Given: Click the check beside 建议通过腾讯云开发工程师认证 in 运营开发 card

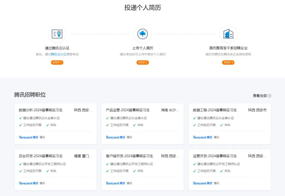Looking at the screenshot, I should pos(195,164).
